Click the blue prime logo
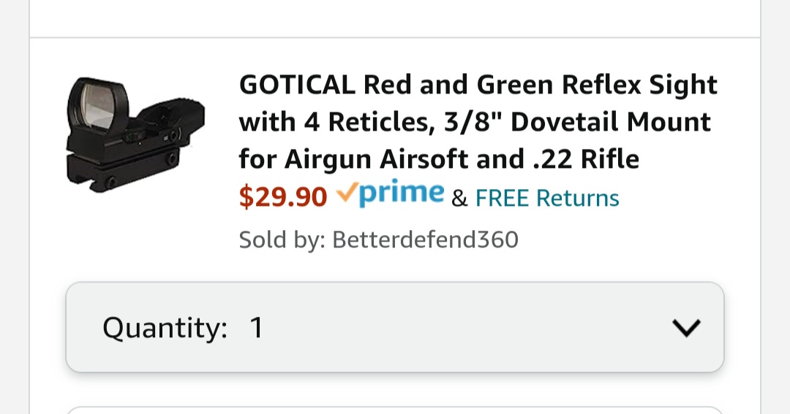The height and width of the screenshot is (414, 790). pos(402,193)
